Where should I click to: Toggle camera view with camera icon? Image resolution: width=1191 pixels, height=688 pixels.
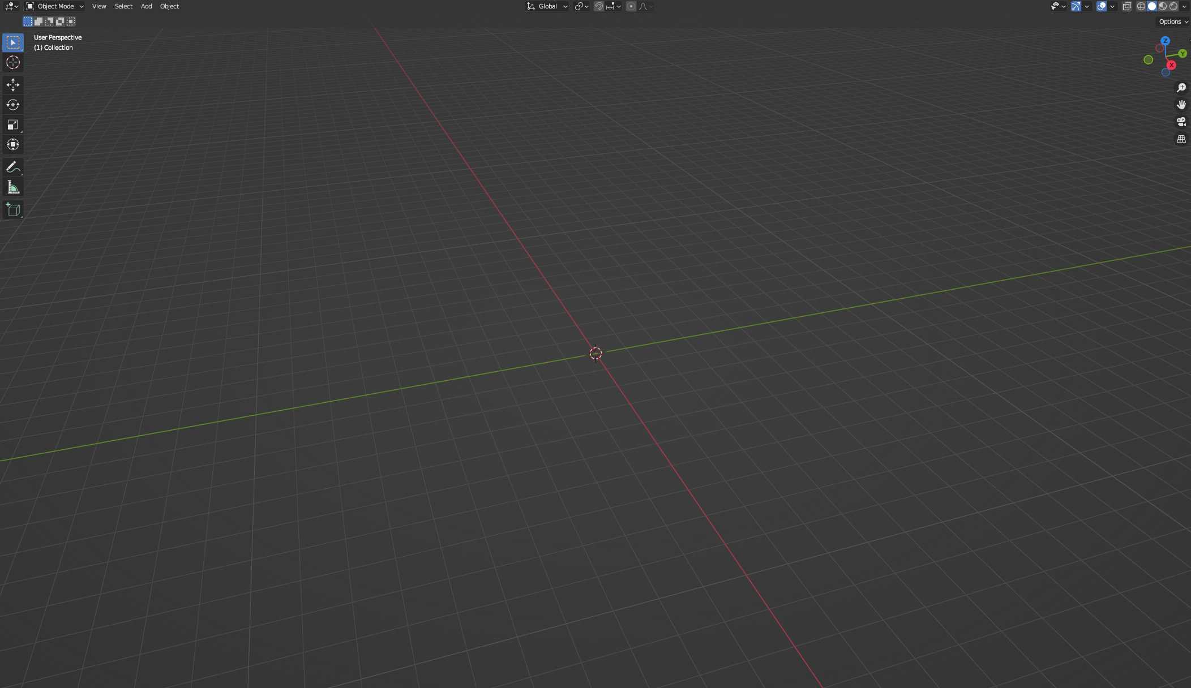[x=1181, y=122]
